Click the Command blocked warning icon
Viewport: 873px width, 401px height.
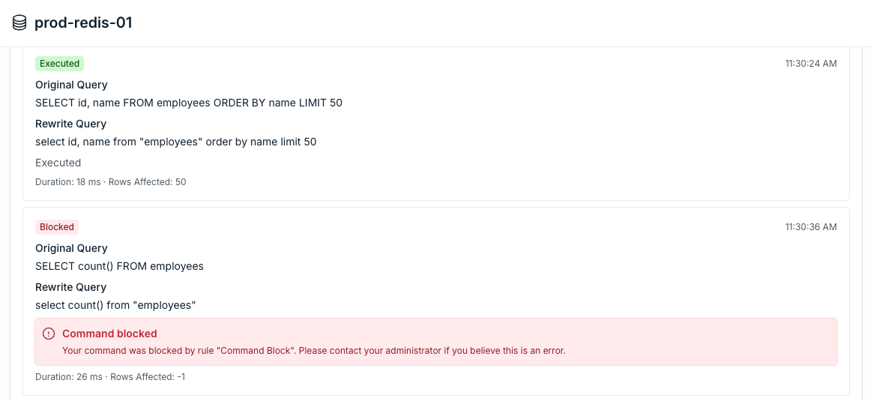(49, 334)
